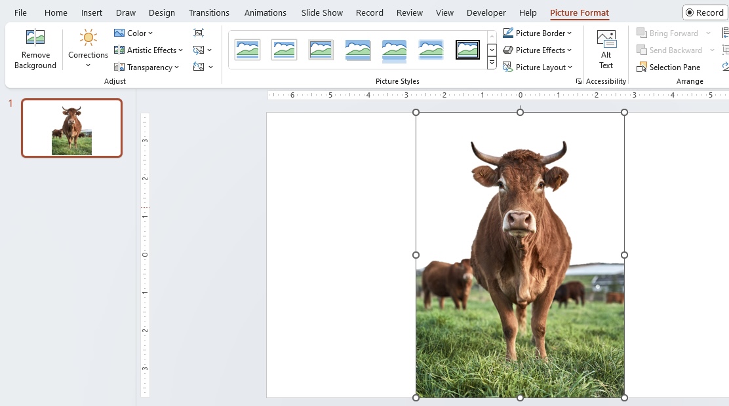Click the Compress Pictures icon
The image size is (729, 406).
click(x=199, y=33)
